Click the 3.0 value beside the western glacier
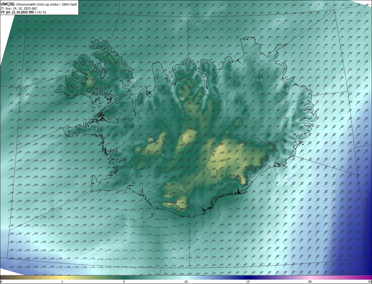Image resolution: width=372 pixels, height=284 pixels. (151, 140)
